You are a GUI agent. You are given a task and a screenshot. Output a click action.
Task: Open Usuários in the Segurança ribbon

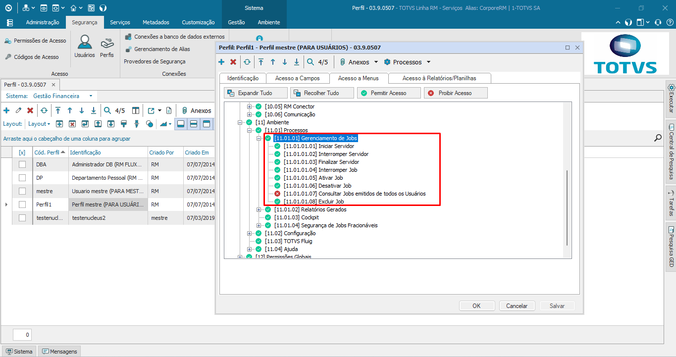point(85,47)
